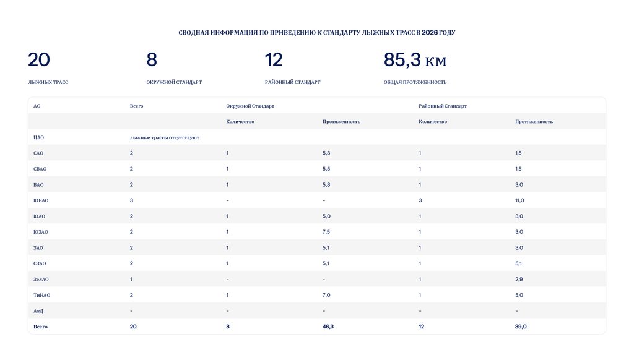The height and width of the screenshot is (355, 634).
Task: Select the СВАО row label
Action: coord(40,169)
